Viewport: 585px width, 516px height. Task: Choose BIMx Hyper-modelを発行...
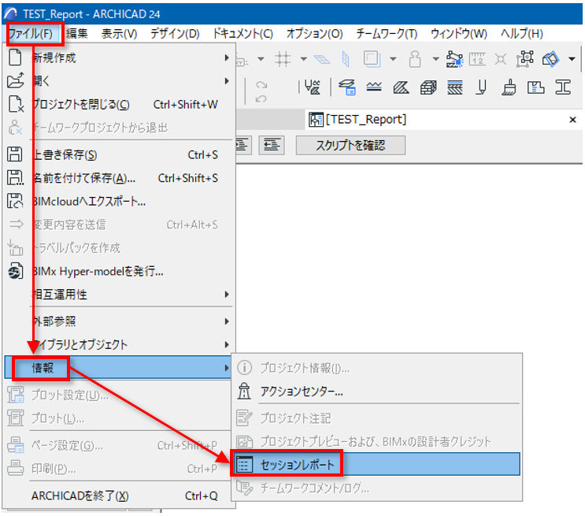(119, 271)
